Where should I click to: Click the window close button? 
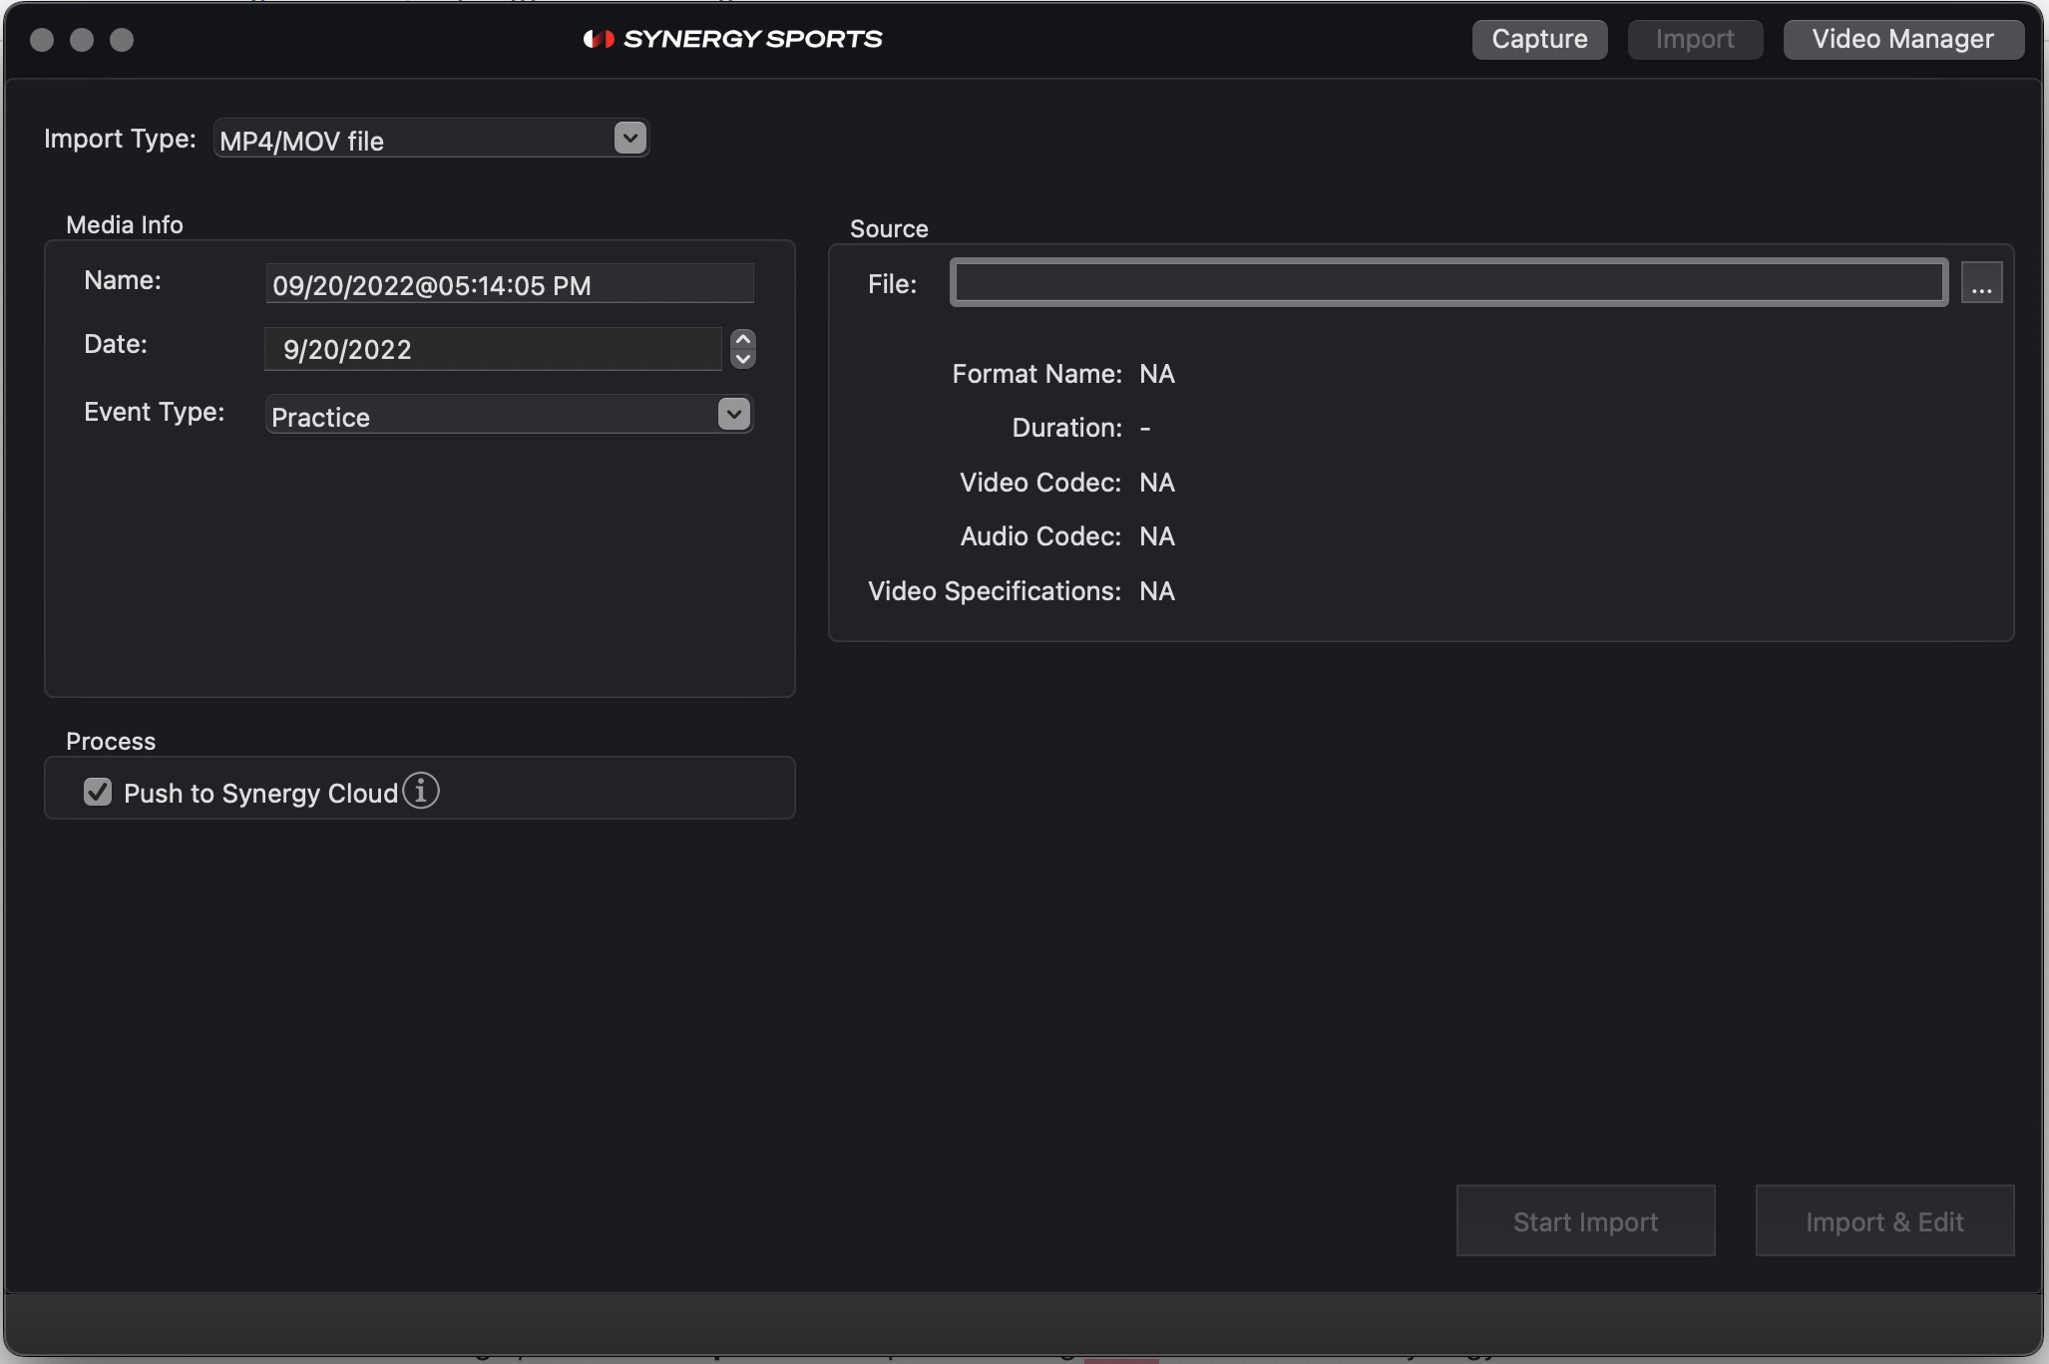[x=42, y=39]
